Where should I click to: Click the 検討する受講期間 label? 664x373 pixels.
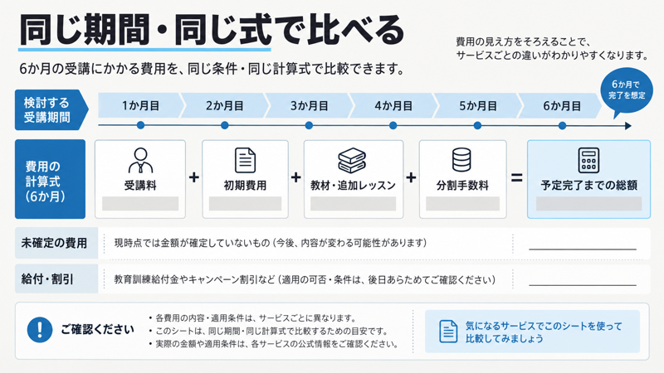51,109
